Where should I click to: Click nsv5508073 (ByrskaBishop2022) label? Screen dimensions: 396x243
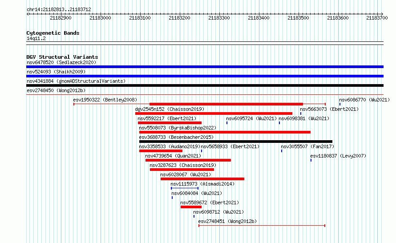tap(178, 128)
